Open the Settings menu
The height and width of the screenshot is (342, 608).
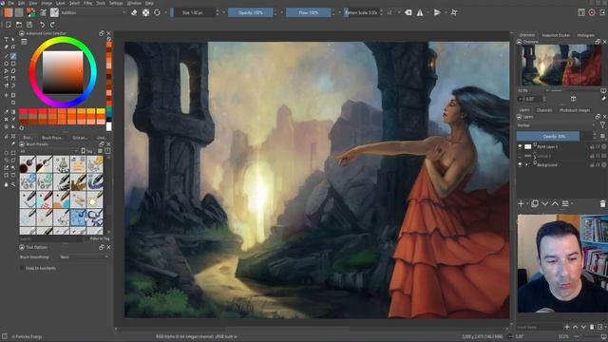point(116,3)
